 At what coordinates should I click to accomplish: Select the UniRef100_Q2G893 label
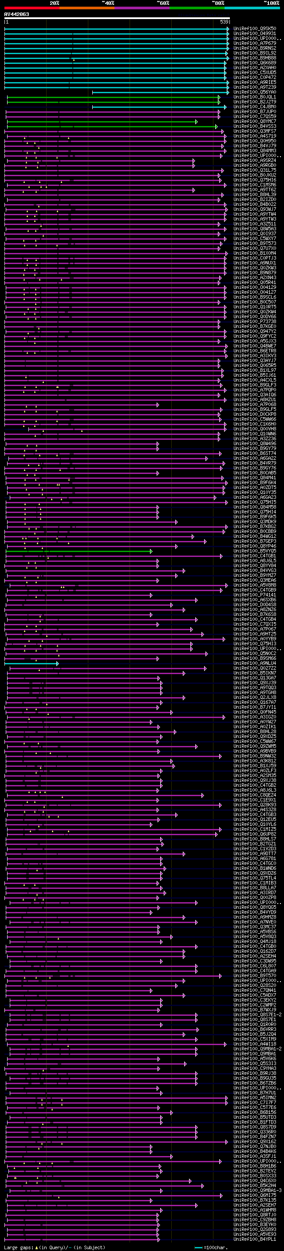[255, 1230]
